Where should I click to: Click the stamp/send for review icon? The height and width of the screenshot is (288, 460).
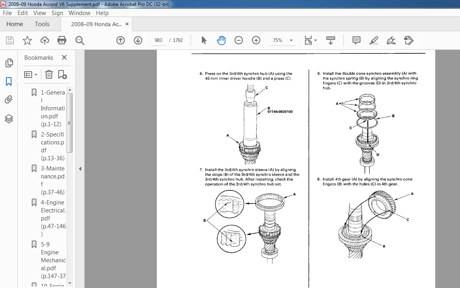click(409, 40)
